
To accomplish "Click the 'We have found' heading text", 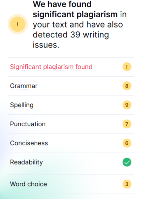I will [x=62, y=4].
